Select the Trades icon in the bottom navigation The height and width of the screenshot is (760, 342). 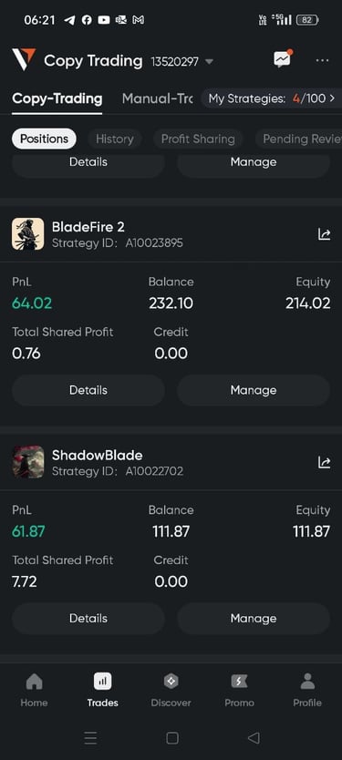tap(102, 682)
